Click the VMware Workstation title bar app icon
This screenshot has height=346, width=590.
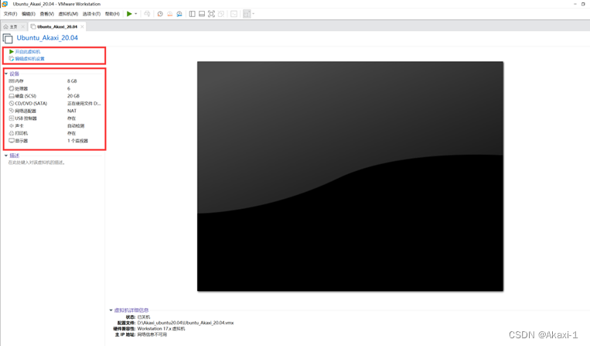point(5,4)
